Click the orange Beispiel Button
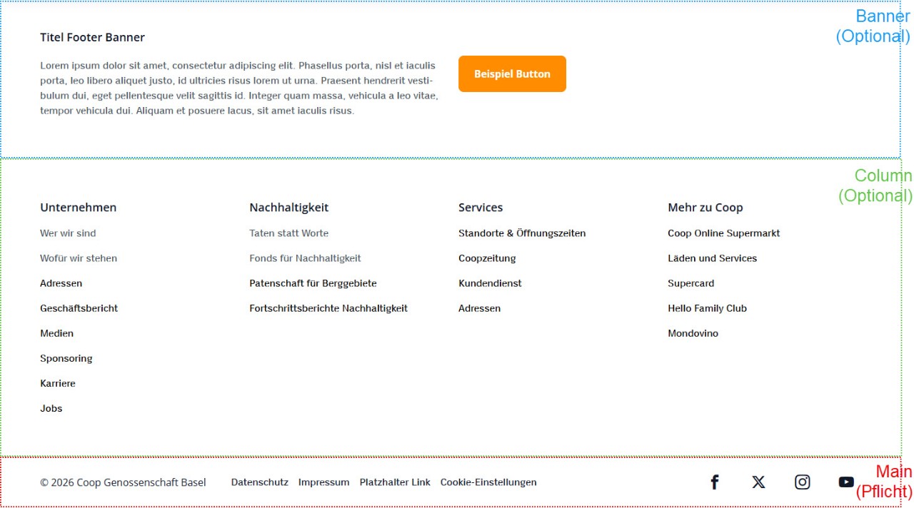Screen dimensions: 914x508 [x=512, y=74]
